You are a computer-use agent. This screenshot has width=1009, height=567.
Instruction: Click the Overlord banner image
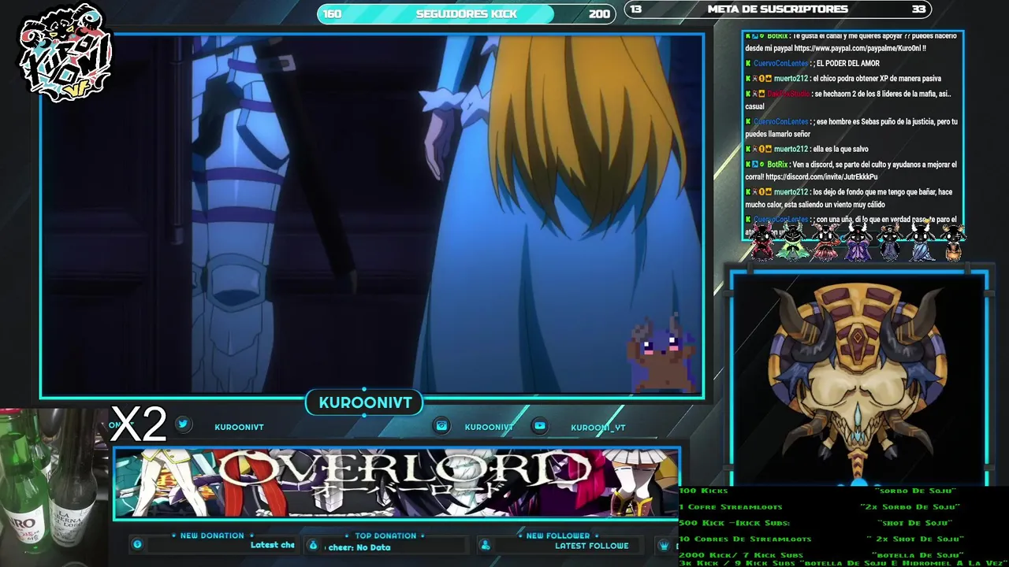pyautogui.click(x=397, y=483)
